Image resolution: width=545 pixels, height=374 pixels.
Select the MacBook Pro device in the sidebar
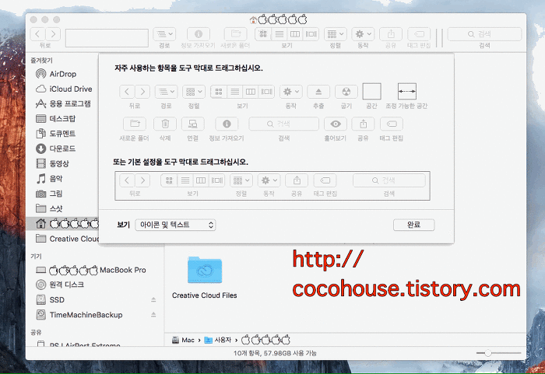[x=91, y=270]
